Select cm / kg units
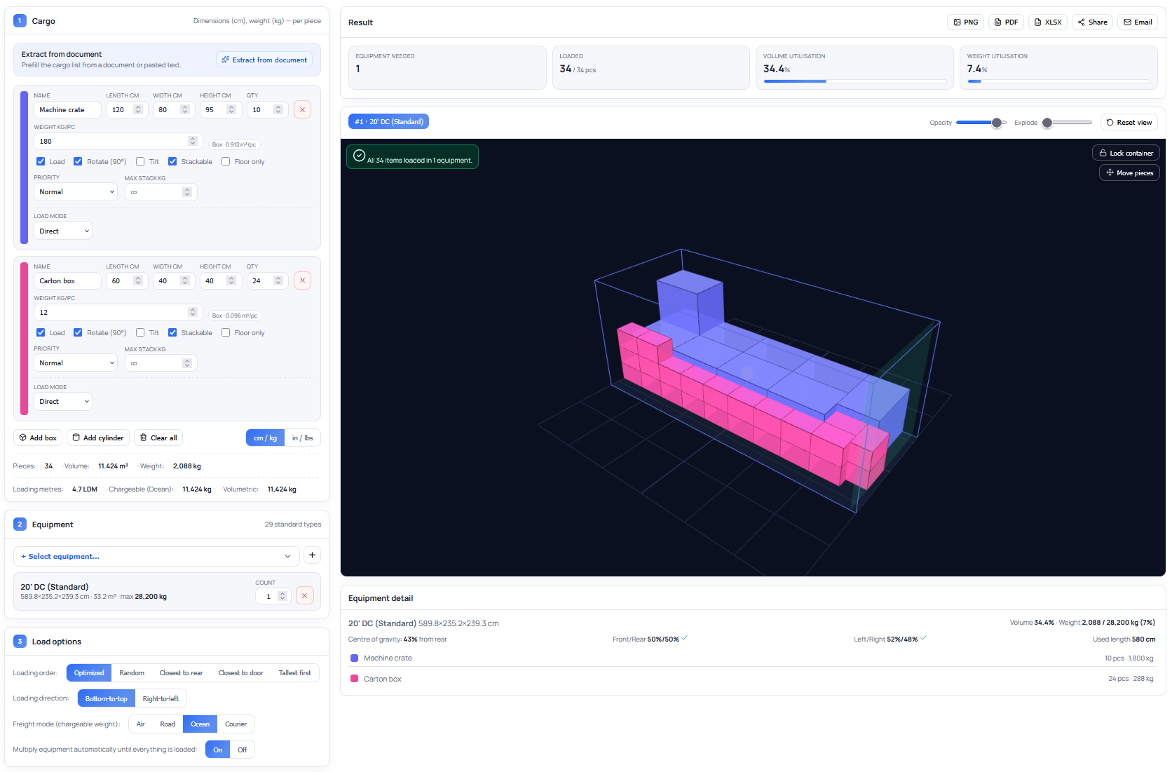This screenshot has width=1172, height=772. [x=265, y=438]
